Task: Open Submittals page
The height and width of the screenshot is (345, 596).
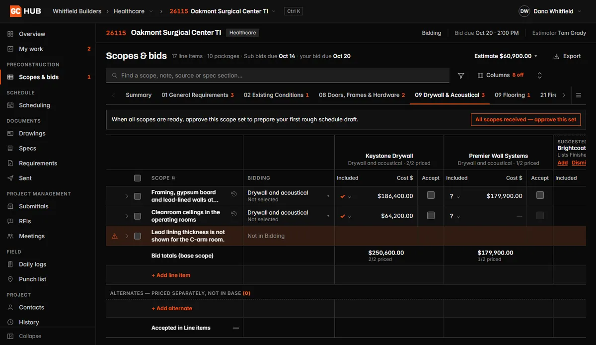Action: [x=34, y=206]
